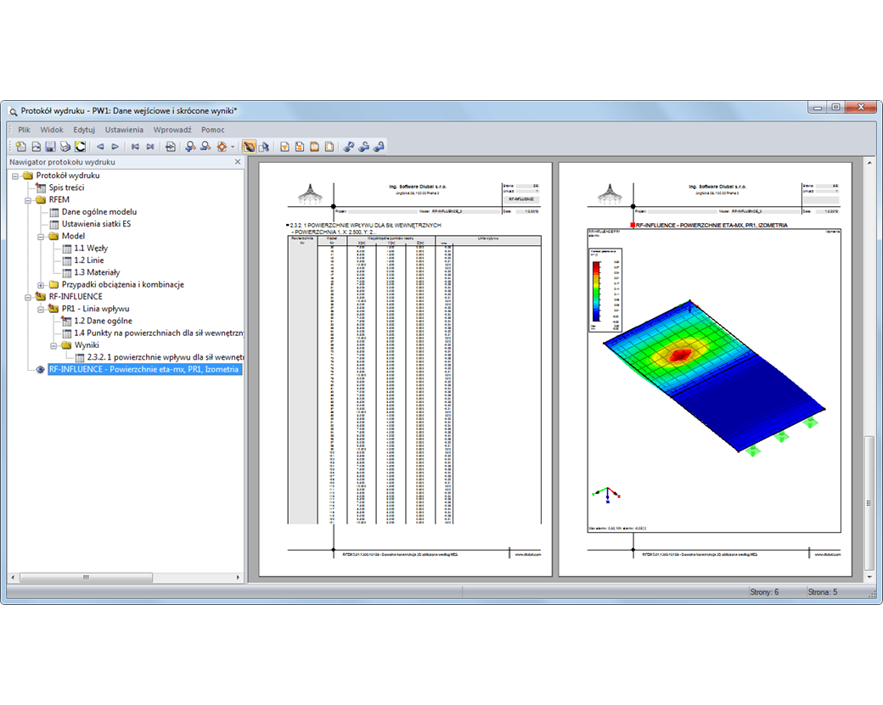The width and height of the screenshot is (883, 705).
Task: Click the page icon with orange side bar
Action: tap(329, 147)
